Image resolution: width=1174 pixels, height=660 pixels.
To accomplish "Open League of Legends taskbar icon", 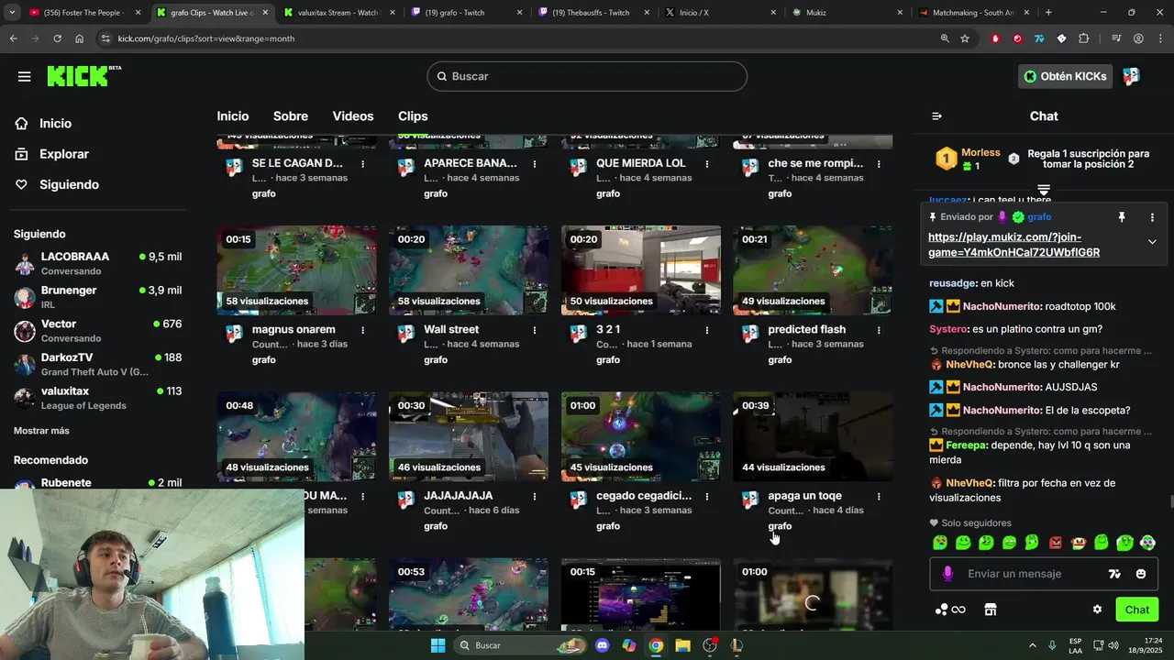I will (737, 645).
